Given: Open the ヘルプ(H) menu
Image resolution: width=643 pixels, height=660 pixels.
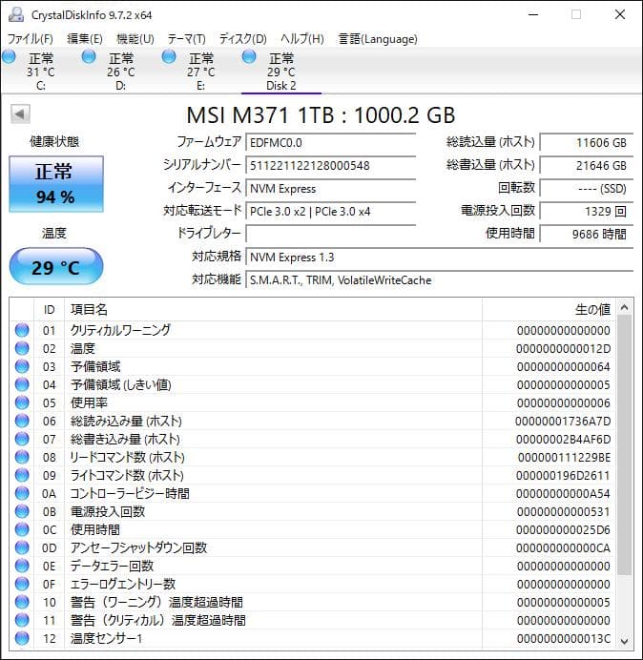Looking at the screenshot, I should point(302,39).
